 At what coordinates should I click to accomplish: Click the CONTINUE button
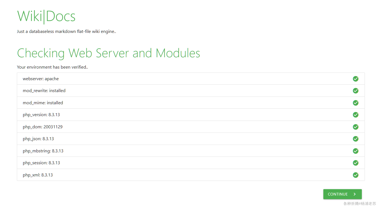(x=342, y=194)
